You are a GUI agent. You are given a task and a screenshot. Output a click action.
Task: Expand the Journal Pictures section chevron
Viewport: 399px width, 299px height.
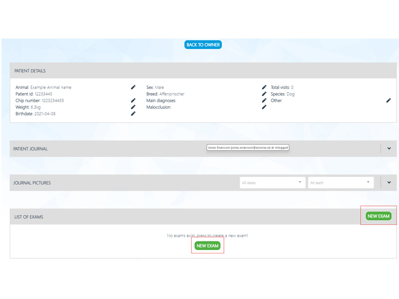(x=389, y=183)
